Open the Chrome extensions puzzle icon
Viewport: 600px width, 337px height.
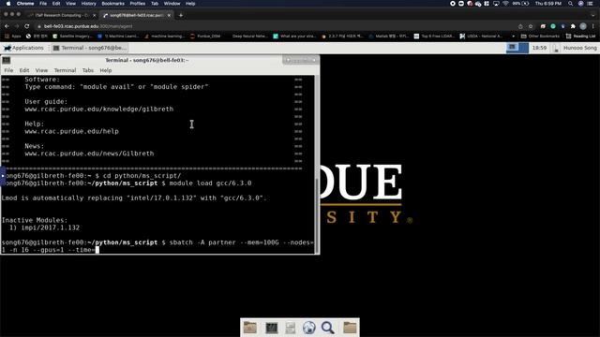pyautogui.click(x=573, y=26)
